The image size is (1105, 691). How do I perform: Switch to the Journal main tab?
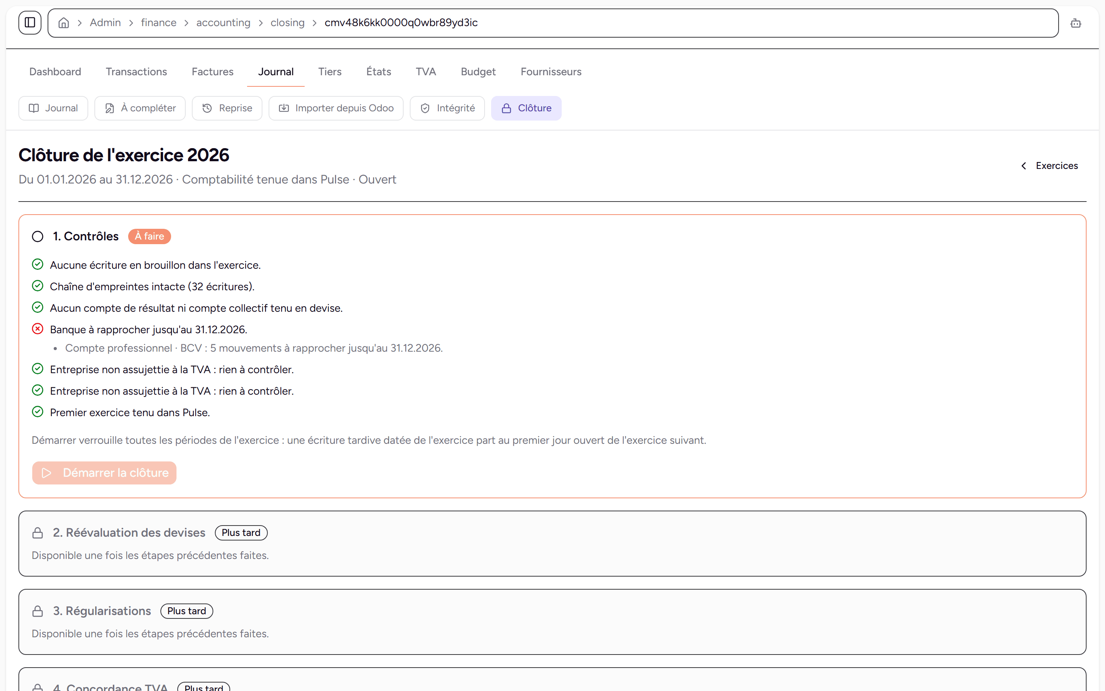tap(276, 72)
